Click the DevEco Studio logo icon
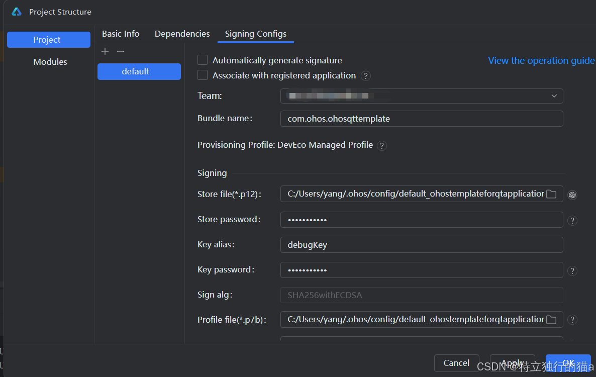 [17, 12]
